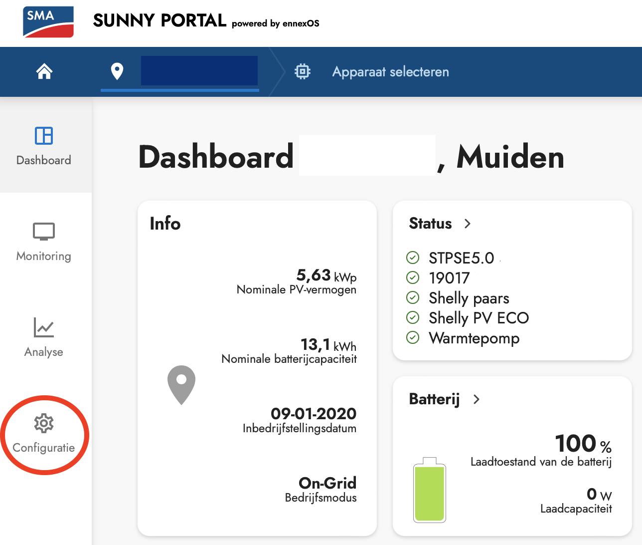Click the device chip icon
This screenshot has height=545, width=642.
tap(303, 71)
